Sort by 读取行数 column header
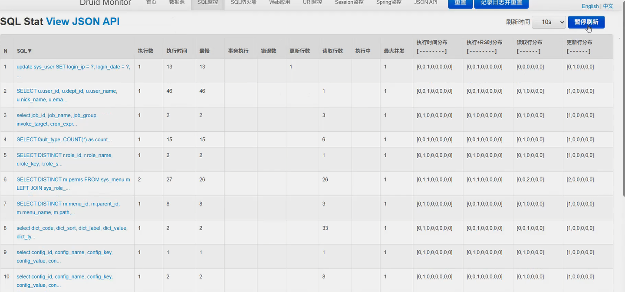Screen dimensions: 625x292 tap(332, 51)
